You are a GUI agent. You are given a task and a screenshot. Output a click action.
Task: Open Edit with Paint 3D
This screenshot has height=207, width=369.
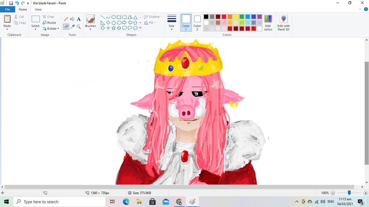(283, 23)
